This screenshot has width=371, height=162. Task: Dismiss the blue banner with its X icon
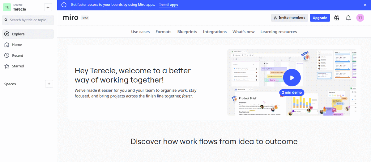(x=365, y=5)
